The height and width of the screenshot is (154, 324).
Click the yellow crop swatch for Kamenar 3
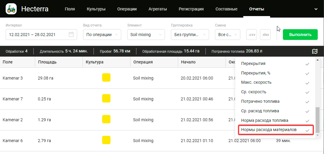point(106,78)
